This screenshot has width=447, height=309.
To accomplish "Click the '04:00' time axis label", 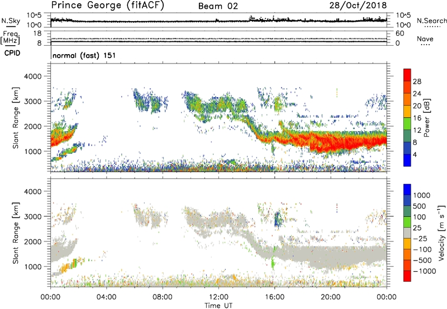I will point(106,297).
